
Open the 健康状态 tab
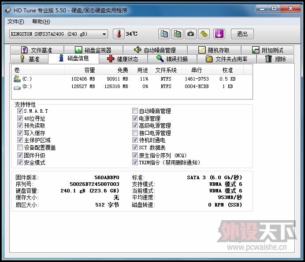click(123, 59)
